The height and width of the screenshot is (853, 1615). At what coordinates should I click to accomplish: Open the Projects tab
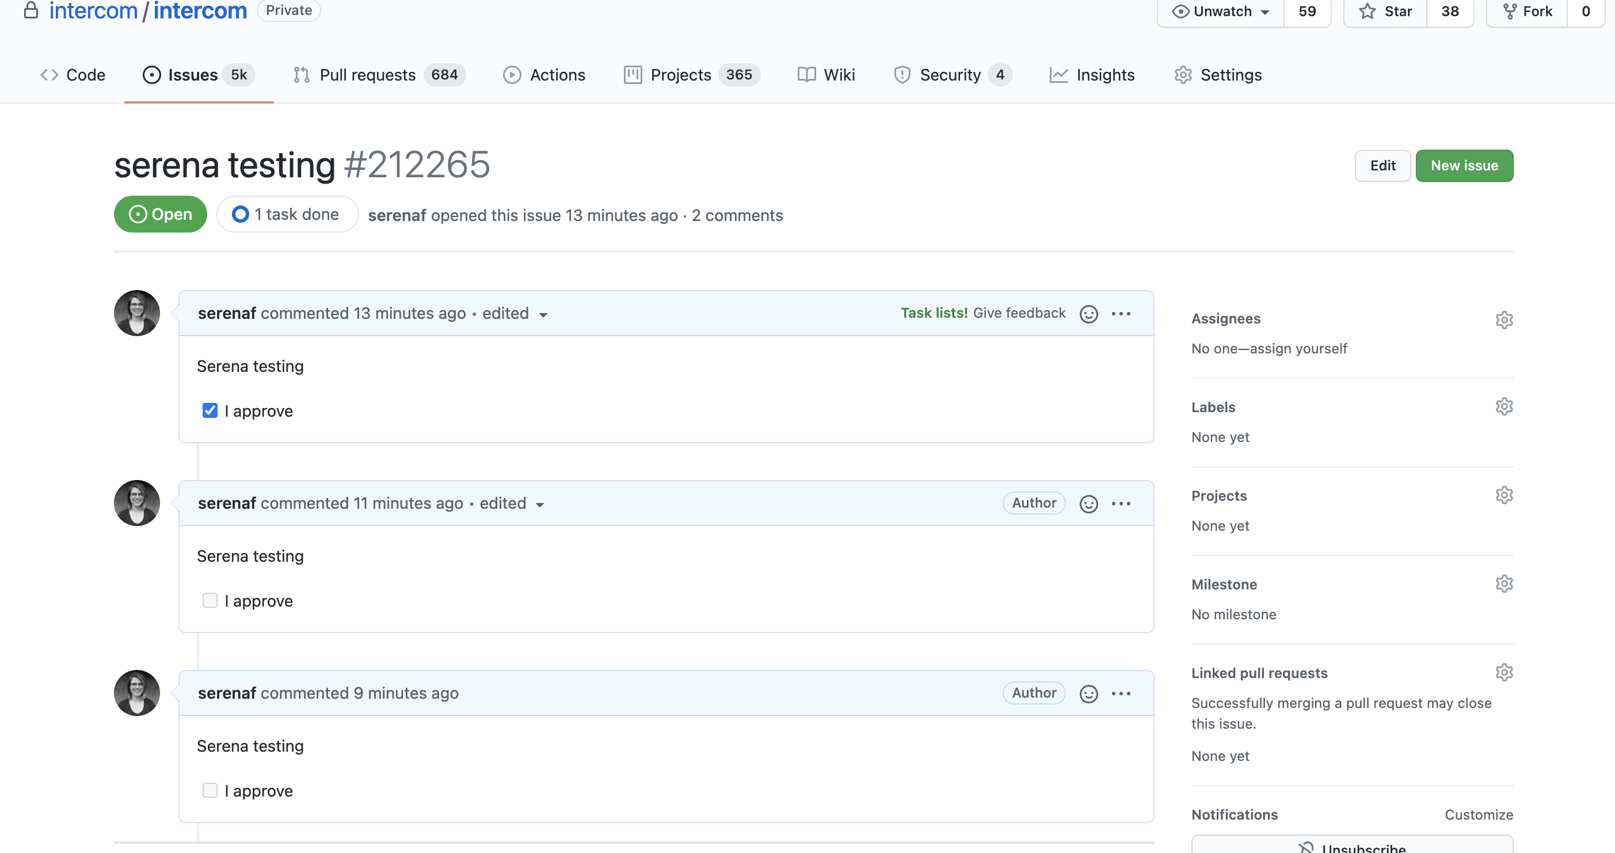(x=691, y=75)
